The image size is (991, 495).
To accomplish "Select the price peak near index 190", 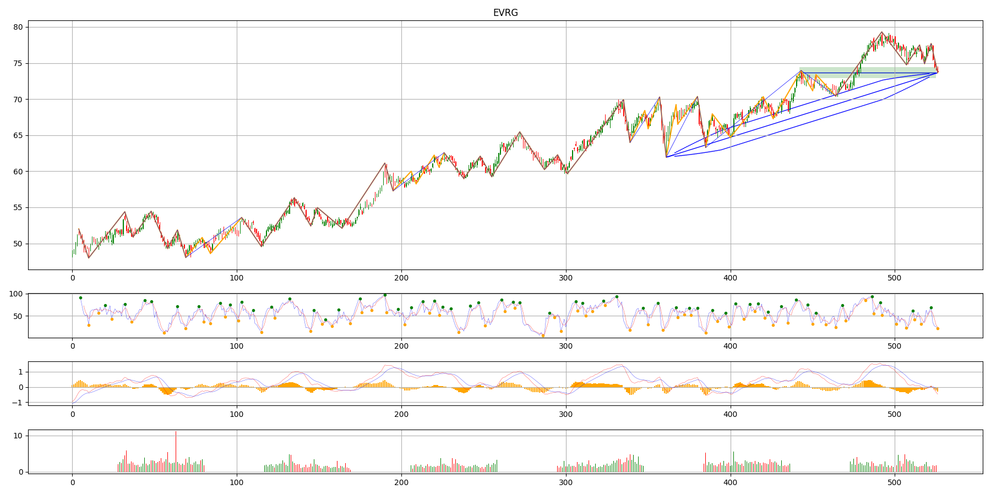I will click(385, 163).
